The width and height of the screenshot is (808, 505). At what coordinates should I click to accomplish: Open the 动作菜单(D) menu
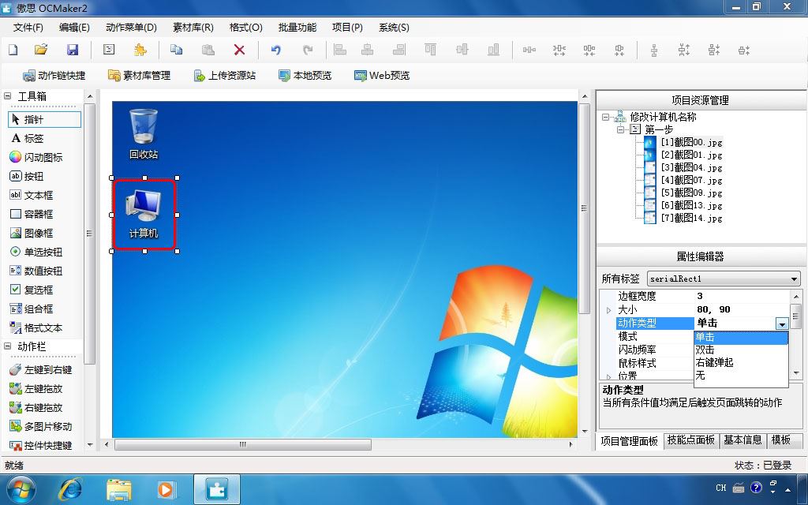(131, 28)
